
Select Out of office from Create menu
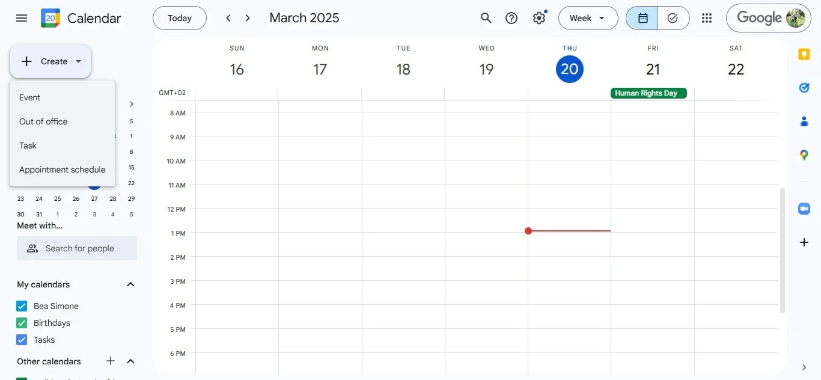point(43,121)
